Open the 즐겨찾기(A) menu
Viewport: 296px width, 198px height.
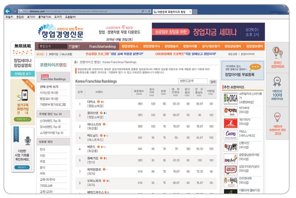click(45, 17)
